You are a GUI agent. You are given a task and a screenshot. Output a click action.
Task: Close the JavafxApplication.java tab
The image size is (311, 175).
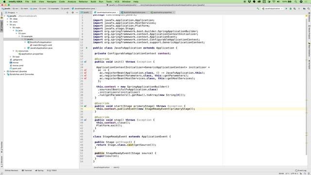click(x=117, y=13)
